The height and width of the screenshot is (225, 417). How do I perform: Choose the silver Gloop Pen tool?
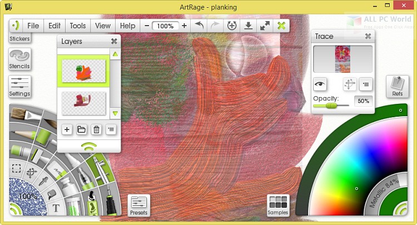click(x=86, y=177)
